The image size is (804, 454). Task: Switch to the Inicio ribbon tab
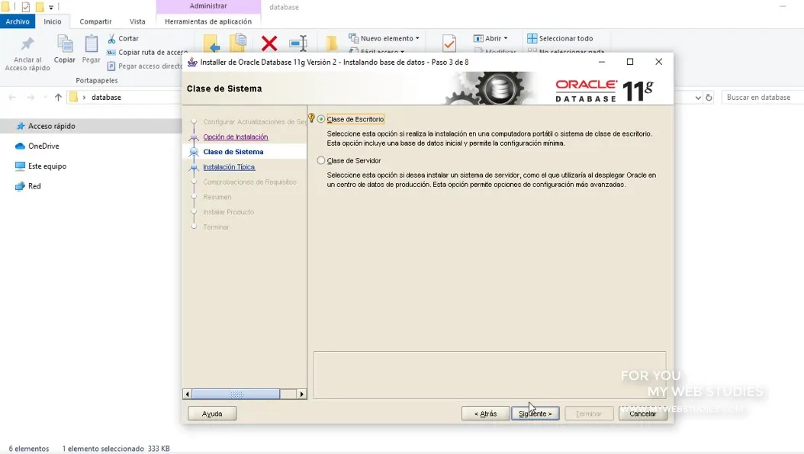53,21
